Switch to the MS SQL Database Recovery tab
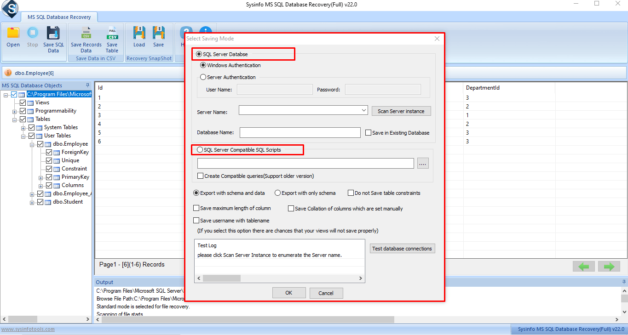This screenshot has width=628, height=335. pos(59,17)
